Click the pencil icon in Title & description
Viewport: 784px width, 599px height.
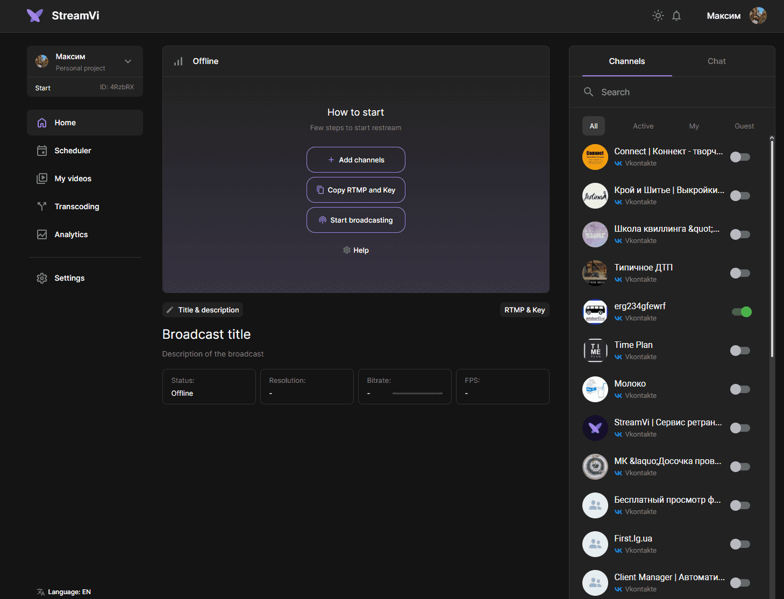[x=170, y=310]
